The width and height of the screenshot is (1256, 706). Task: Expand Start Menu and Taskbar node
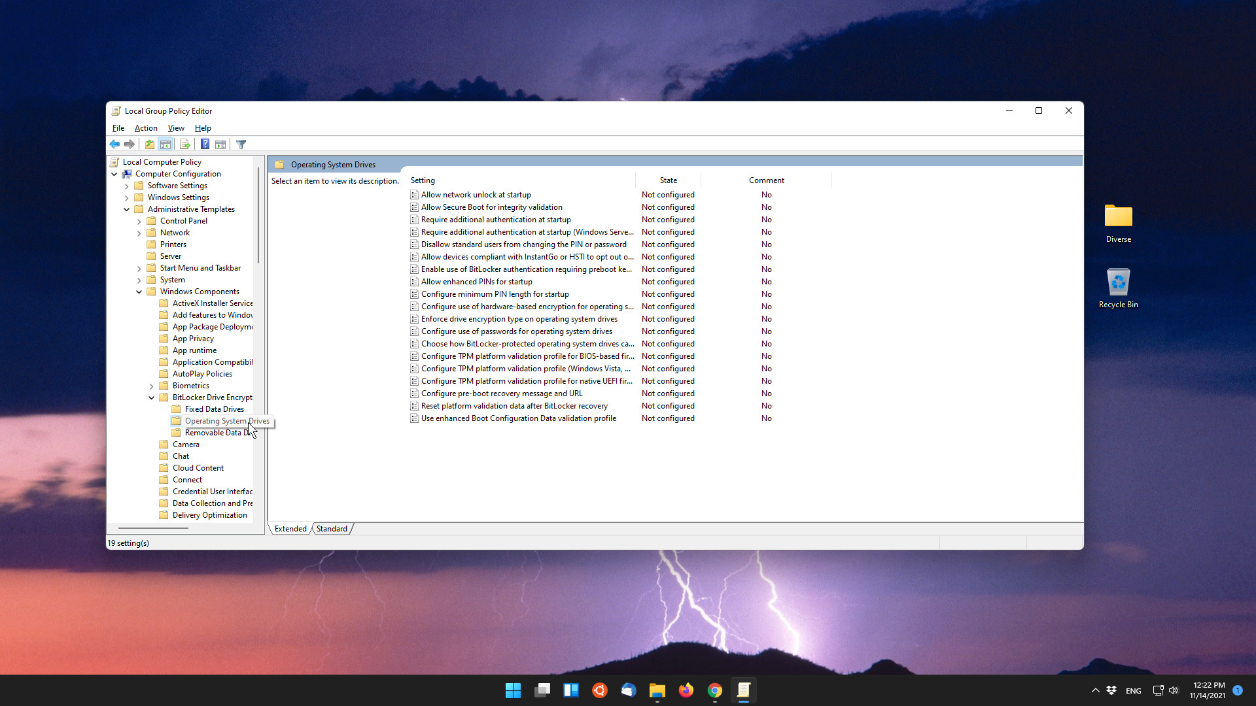pyautogui.click(x=139, y=268)
